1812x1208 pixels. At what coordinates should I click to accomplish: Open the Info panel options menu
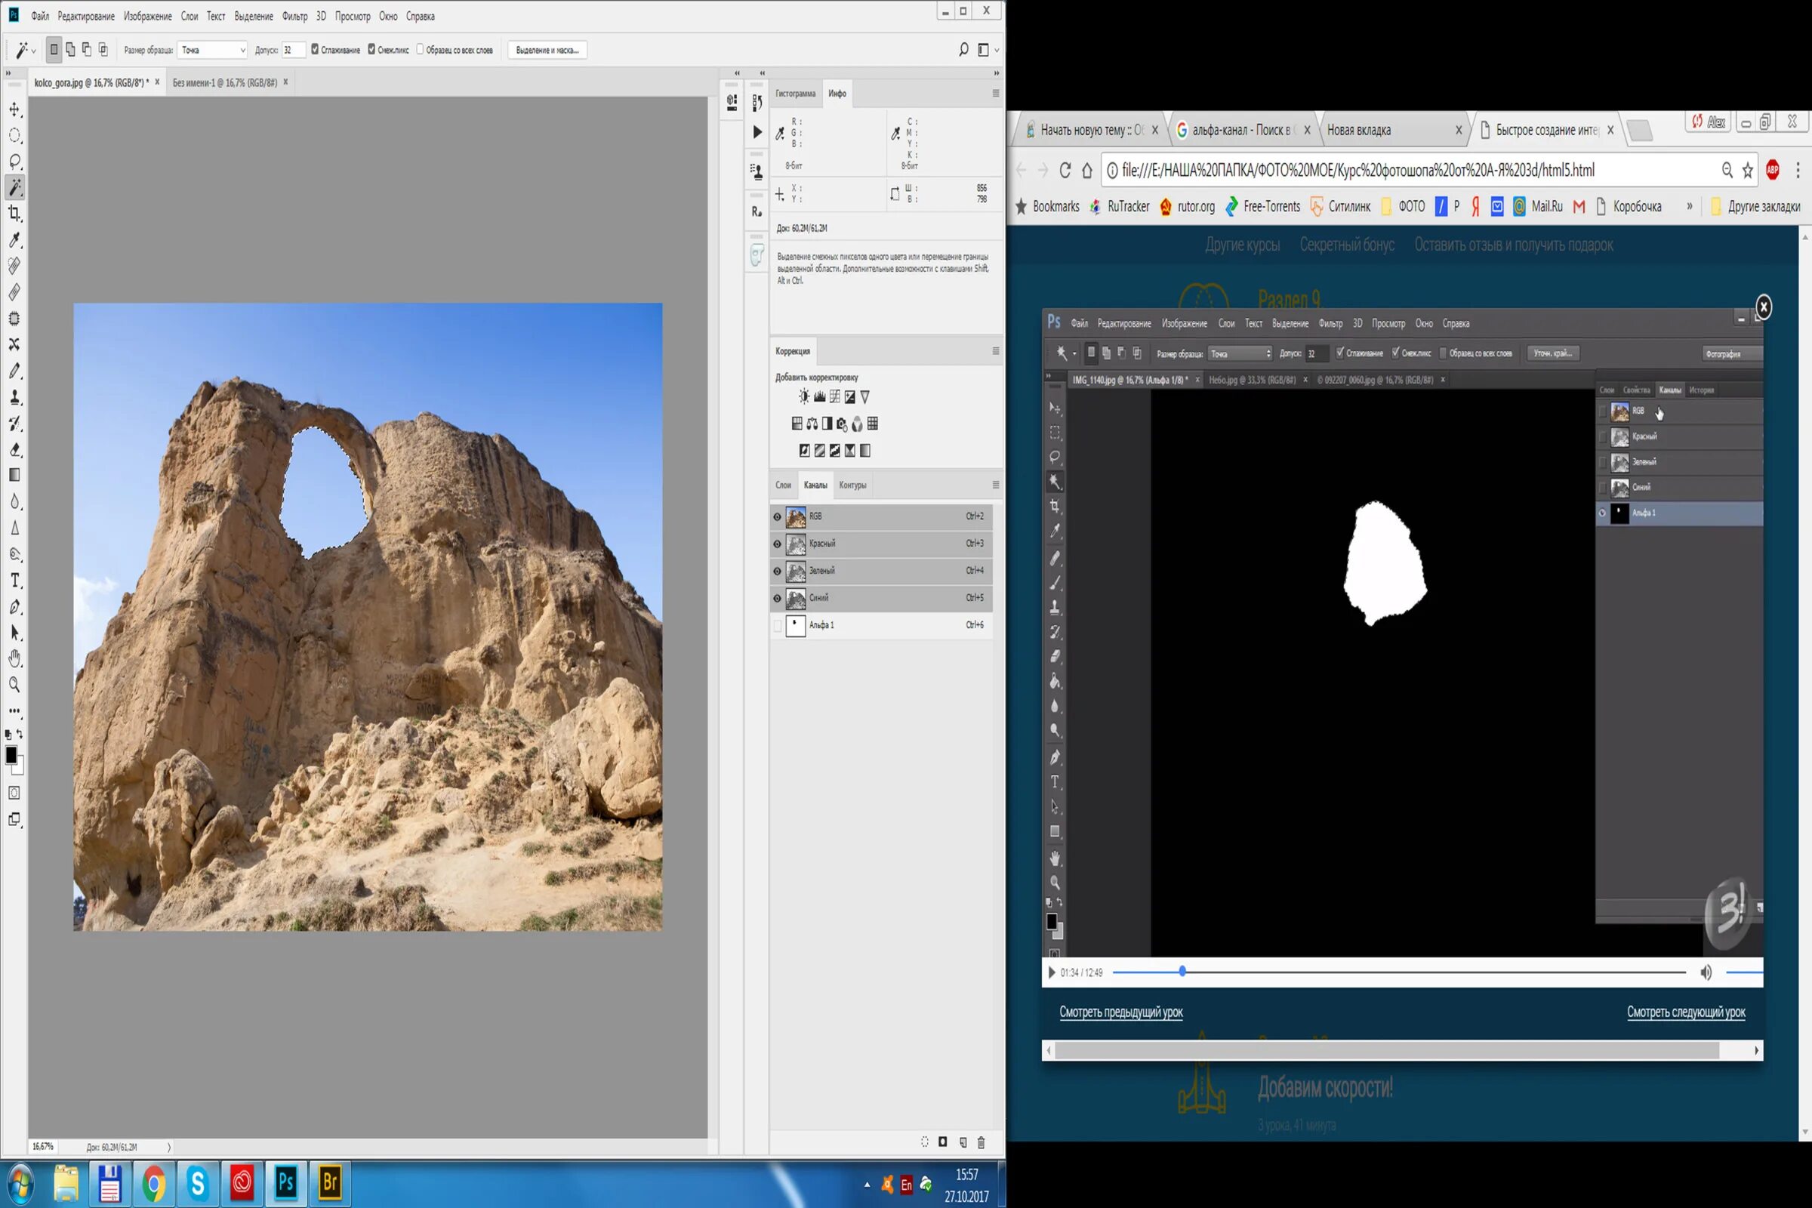(x=995, y=93)
